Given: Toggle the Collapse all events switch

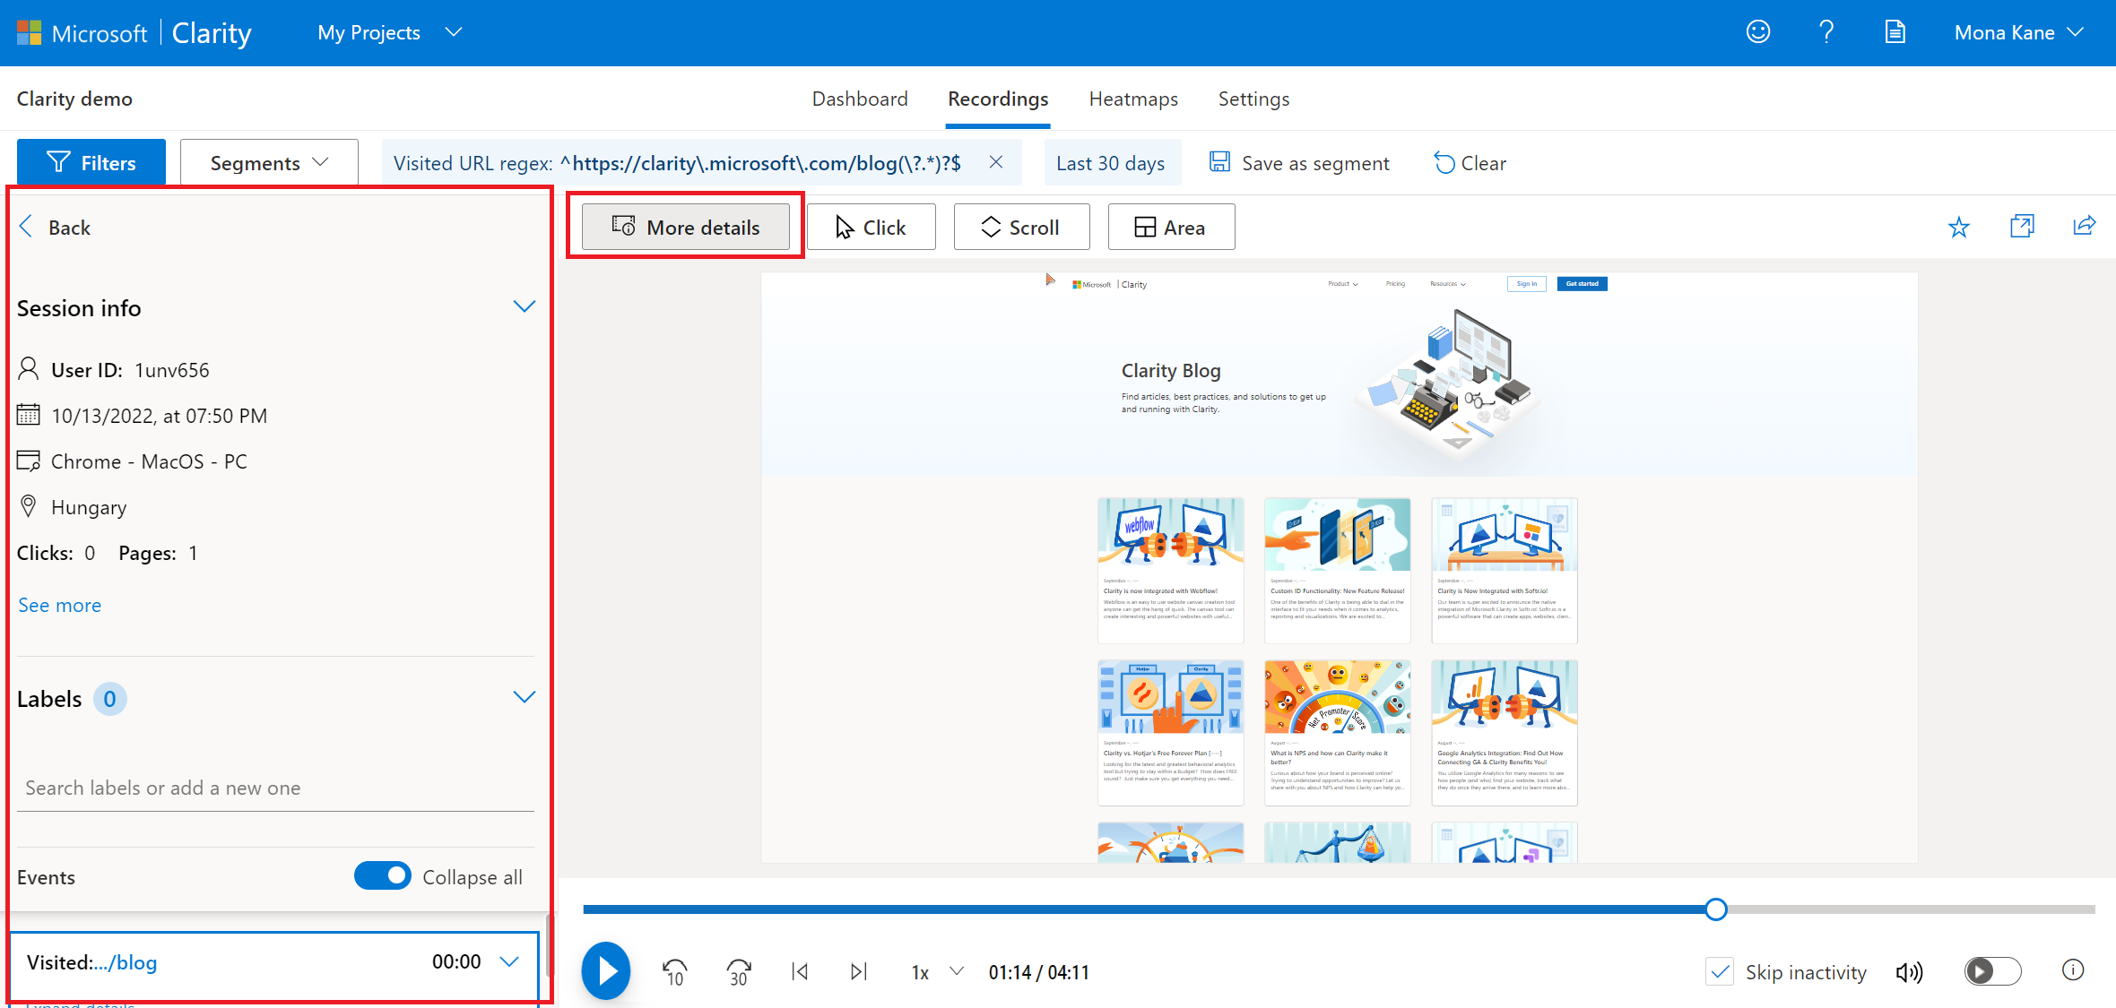Looking at the screenshot, I should [382, 875].
